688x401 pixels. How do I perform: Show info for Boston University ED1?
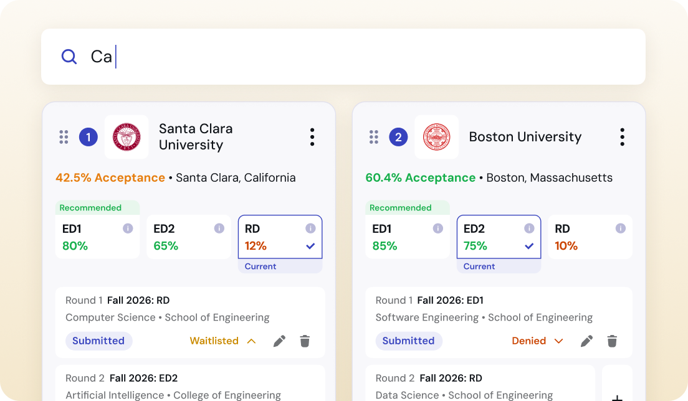click(x=437, y=229)
